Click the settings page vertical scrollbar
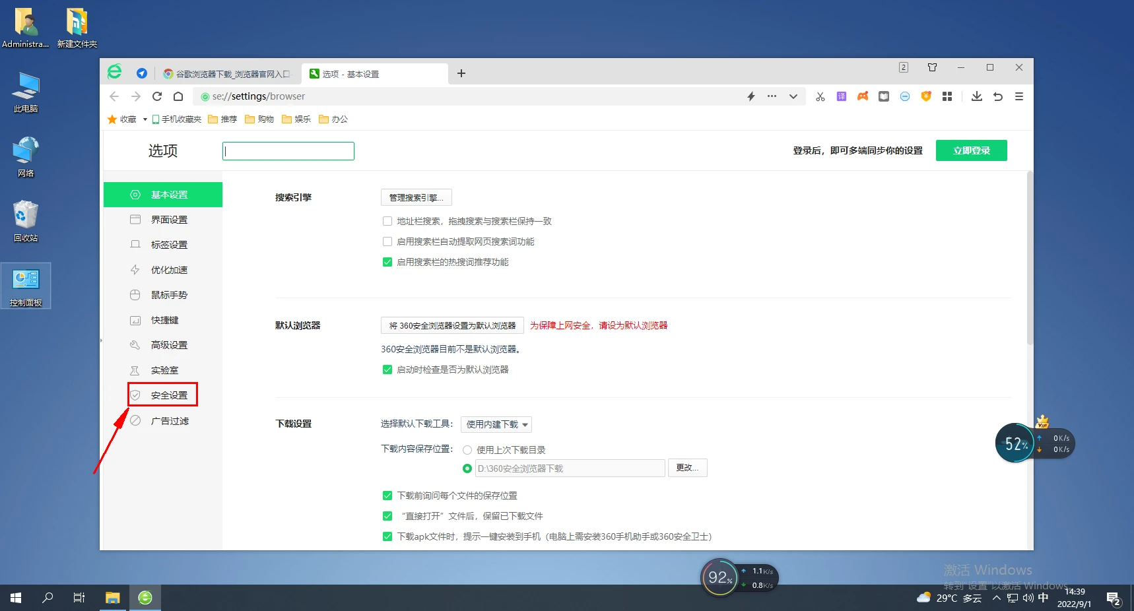 point(1030,257)
